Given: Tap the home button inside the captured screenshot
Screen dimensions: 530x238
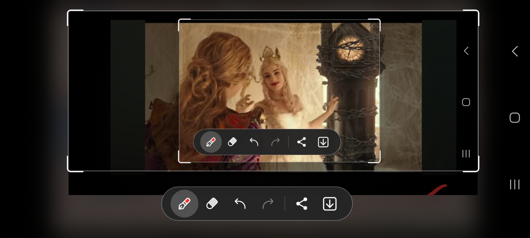Looking at the screenshot, I should coord(466,102).
